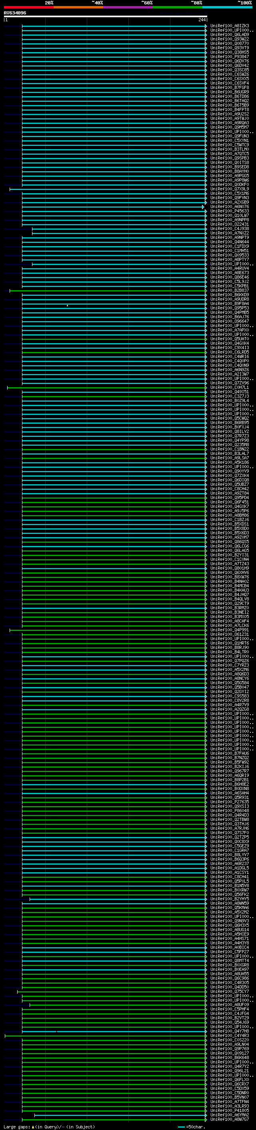
Task: Select hit label UniRef100_A5K186
Action: [x=230, y=462]
